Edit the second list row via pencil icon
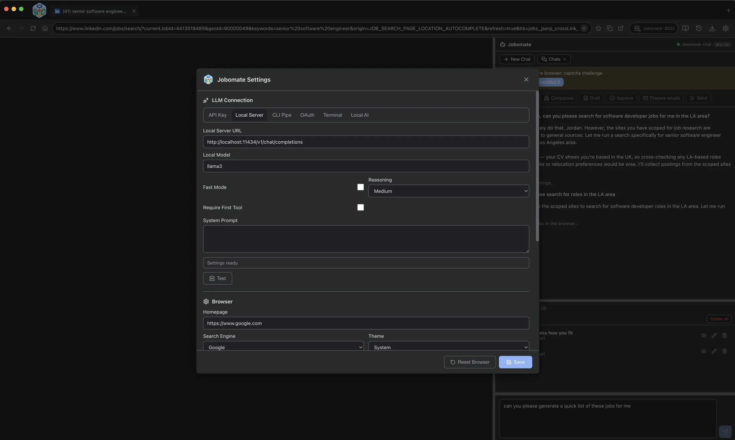Image resolution: width=735 pixels, height=440 pixels. click(714, 351)
